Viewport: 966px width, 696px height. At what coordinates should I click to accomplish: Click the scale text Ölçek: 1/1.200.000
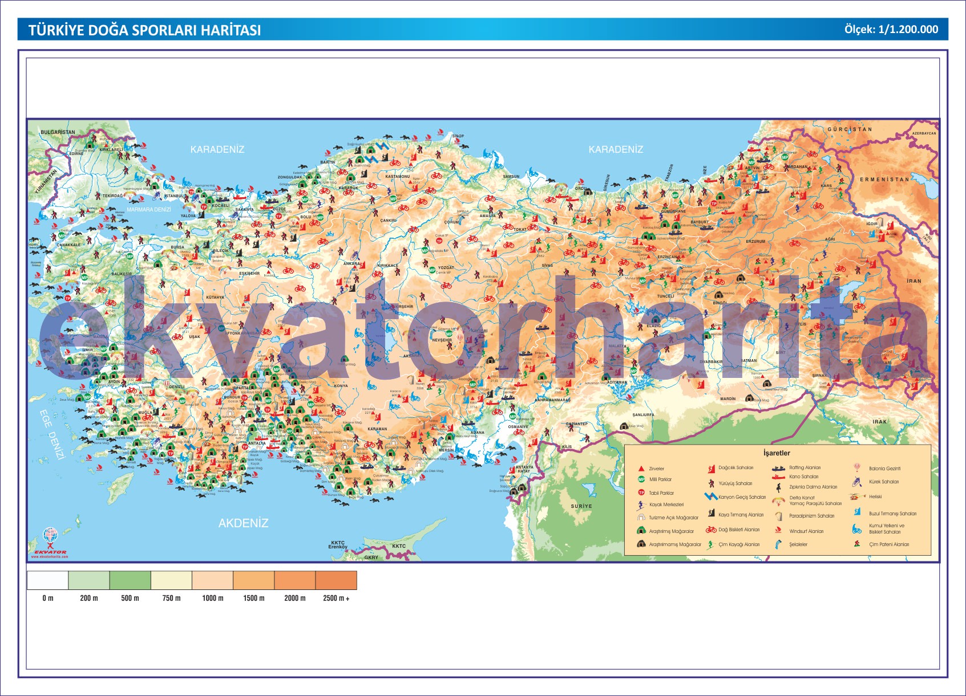pyautogui.click(x=891, y=30)
